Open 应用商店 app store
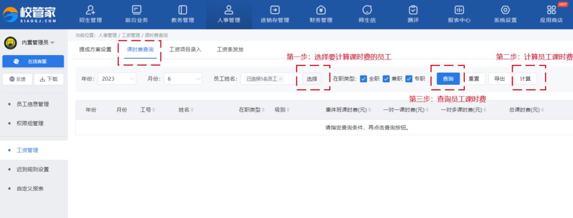 point(551,14)
